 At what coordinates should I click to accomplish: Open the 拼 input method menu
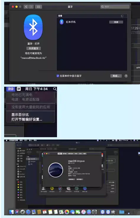point(19,89)
